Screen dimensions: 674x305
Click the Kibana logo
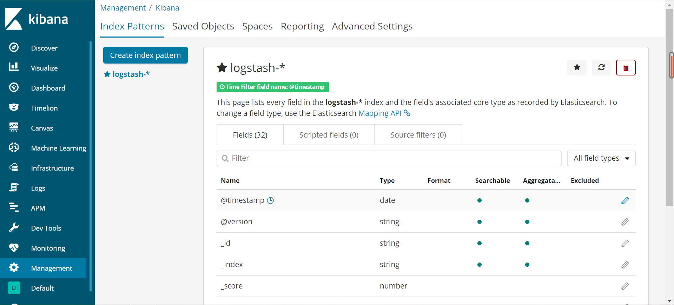(x=37, y=19)
